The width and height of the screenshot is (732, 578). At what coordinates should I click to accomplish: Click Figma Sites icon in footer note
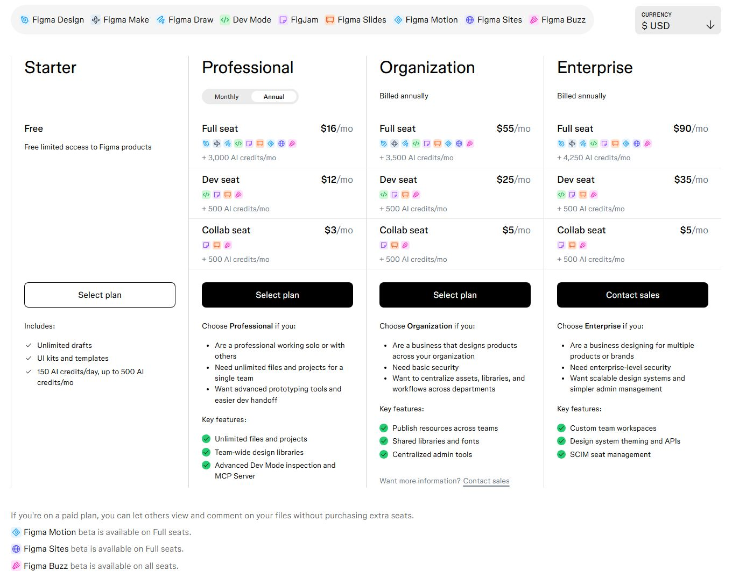16,549
